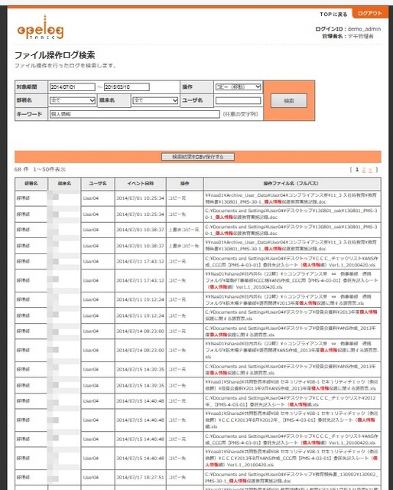Click file path in 10:25:34 コピー先 row

(x=292, y=214)
